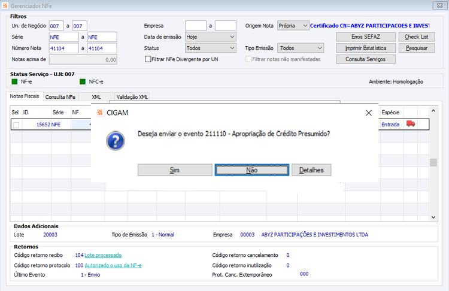This screenshot has height=291, width=449.
Task: Close the Gerenciador NFe window
Action: (x=439, y=5)
